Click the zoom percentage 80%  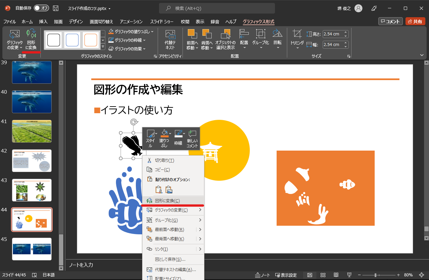pos(408,275)
